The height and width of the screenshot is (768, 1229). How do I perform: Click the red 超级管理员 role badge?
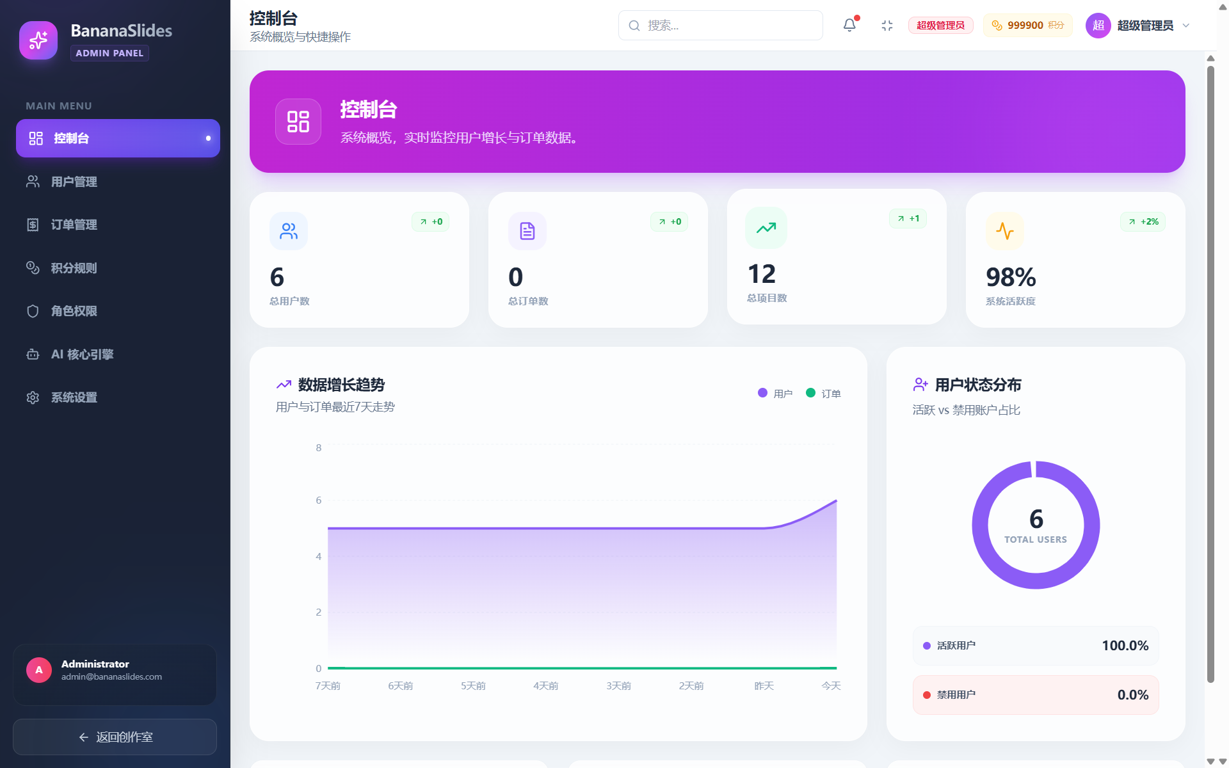tap(940, 26)
